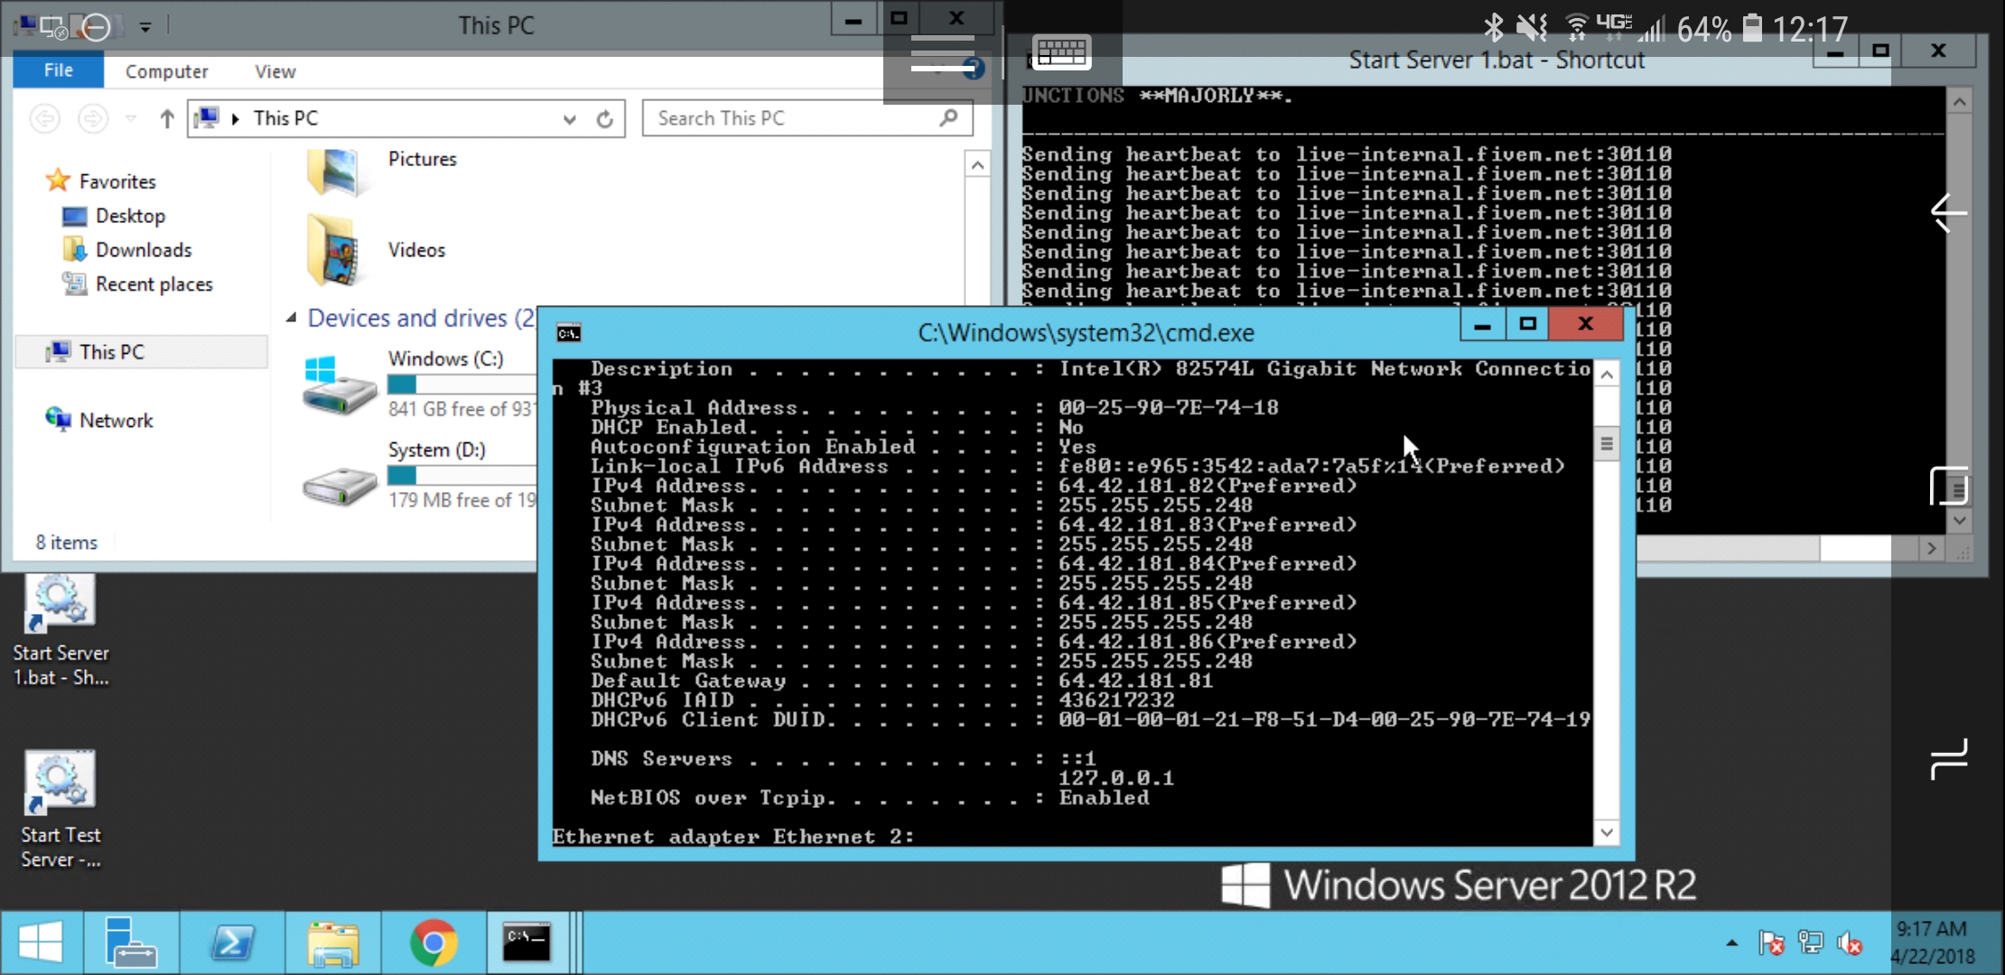Go up one folder level

[166, 118]
